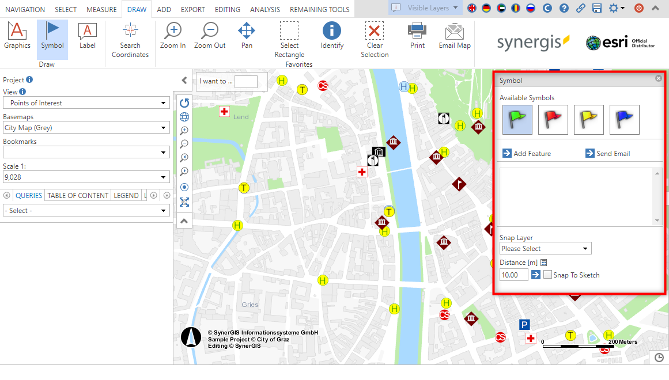
Task: Activate the Pan tool
Action: coord(246,39)
